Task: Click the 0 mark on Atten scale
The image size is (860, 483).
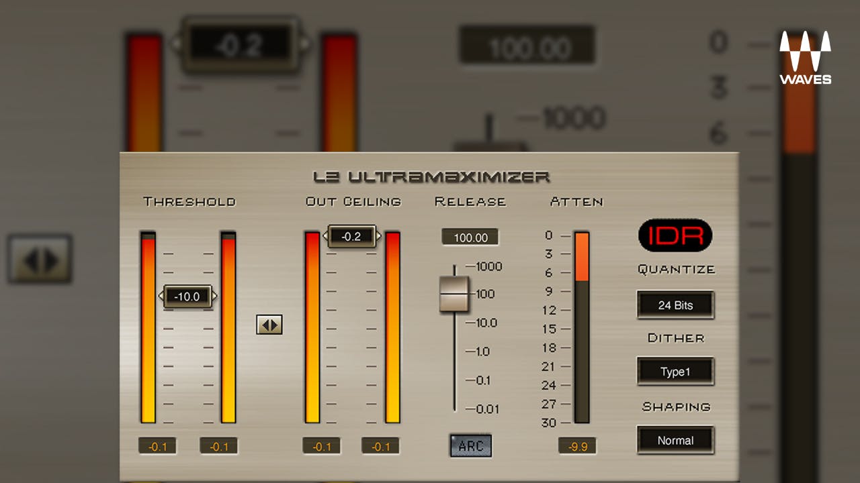Action: pyautogui.click(x=549, y=235)
